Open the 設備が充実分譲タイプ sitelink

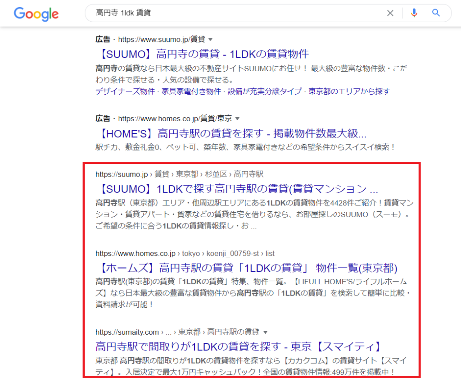[x=265, y=91]
